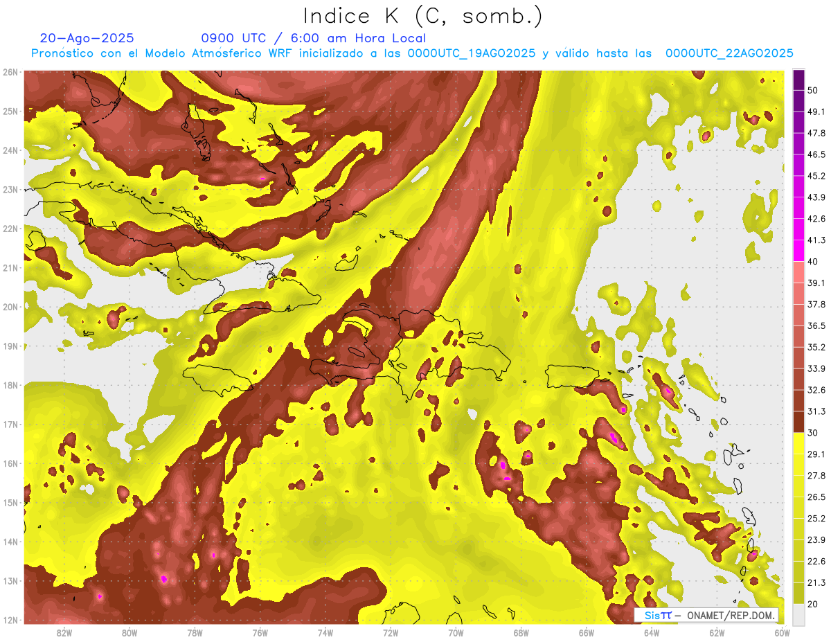Click the latitude label "23N"
Image resolution: width=831 pixels, height=642 pixels.
pos(10,190)
